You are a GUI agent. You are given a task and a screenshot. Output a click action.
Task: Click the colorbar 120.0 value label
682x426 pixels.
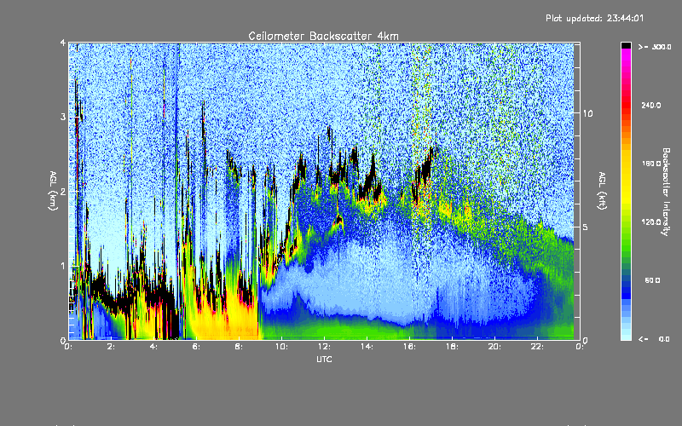651,222
